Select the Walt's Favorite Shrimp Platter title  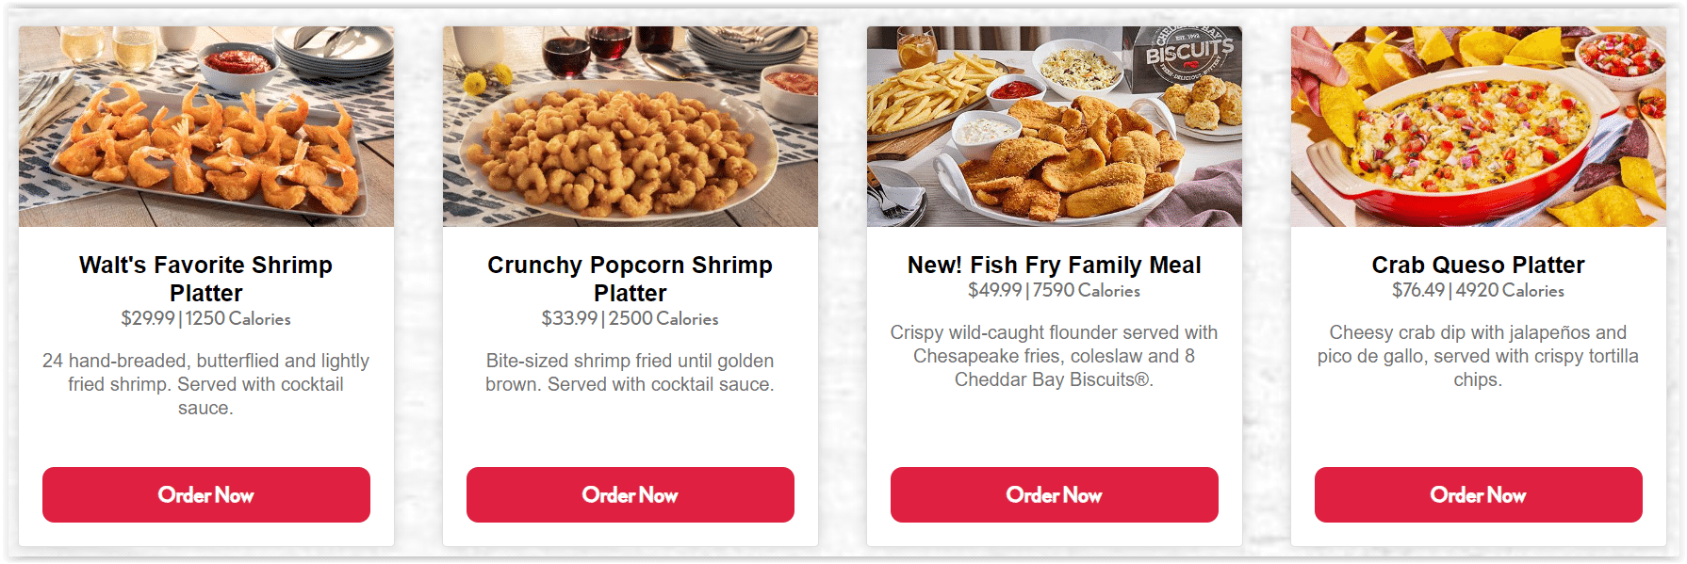(x=205, y=279)
